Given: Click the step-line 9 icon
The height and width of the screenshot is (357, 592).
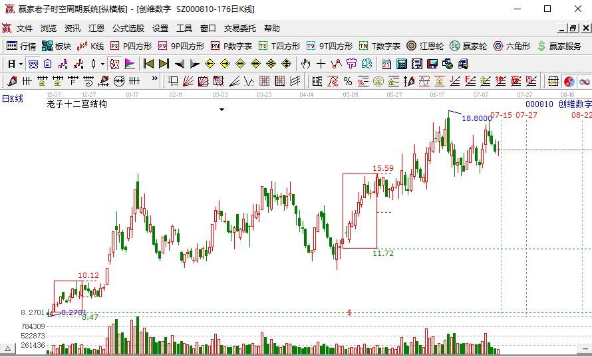Looking at the screenshot, I should (78, 64).
